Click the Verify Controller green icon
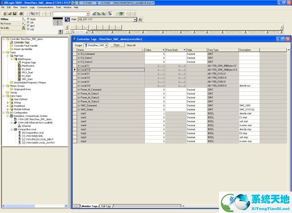This screenshot has width=292, height=213. tap(121, 14)
